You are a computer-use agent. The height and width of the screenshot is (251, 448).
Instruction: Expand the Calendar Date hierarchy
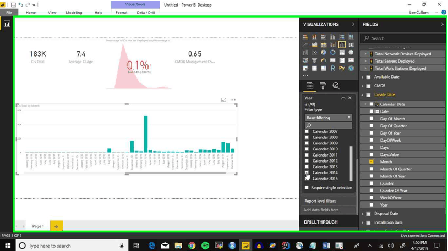point(365,104)
